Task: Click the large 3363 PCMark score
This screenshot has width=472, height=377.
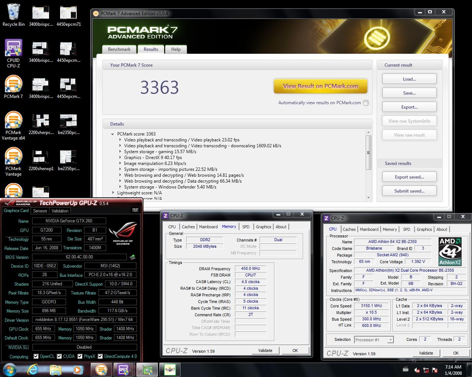Action: pos(159,88)
